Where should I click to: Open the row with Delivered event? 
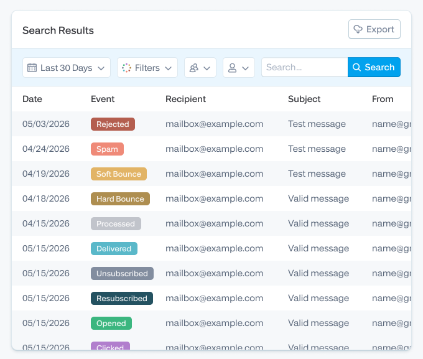click(211, 248)
